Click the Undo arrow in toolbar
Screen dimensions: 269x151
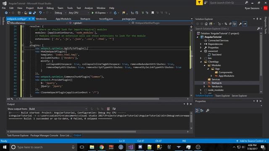click(40, 13)
